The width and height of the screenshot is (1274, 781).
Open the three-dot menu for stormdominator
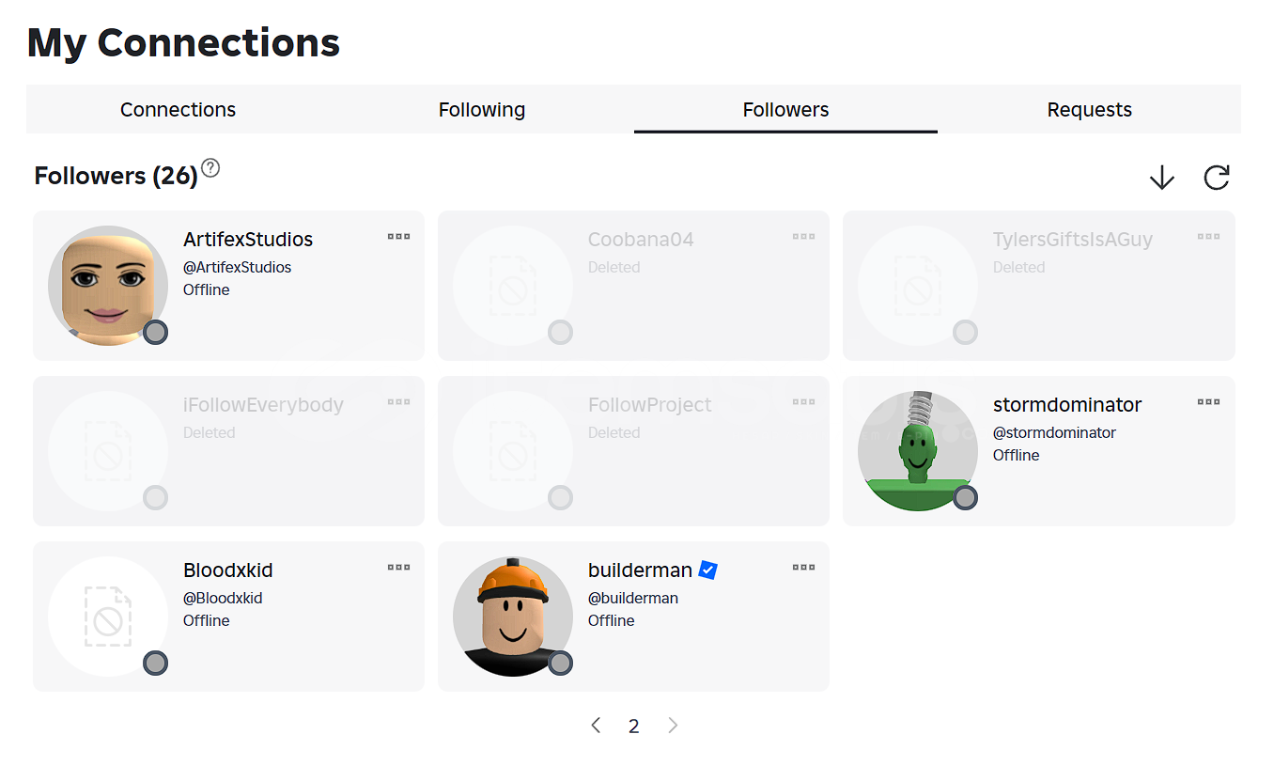[x=1208, y=402]
